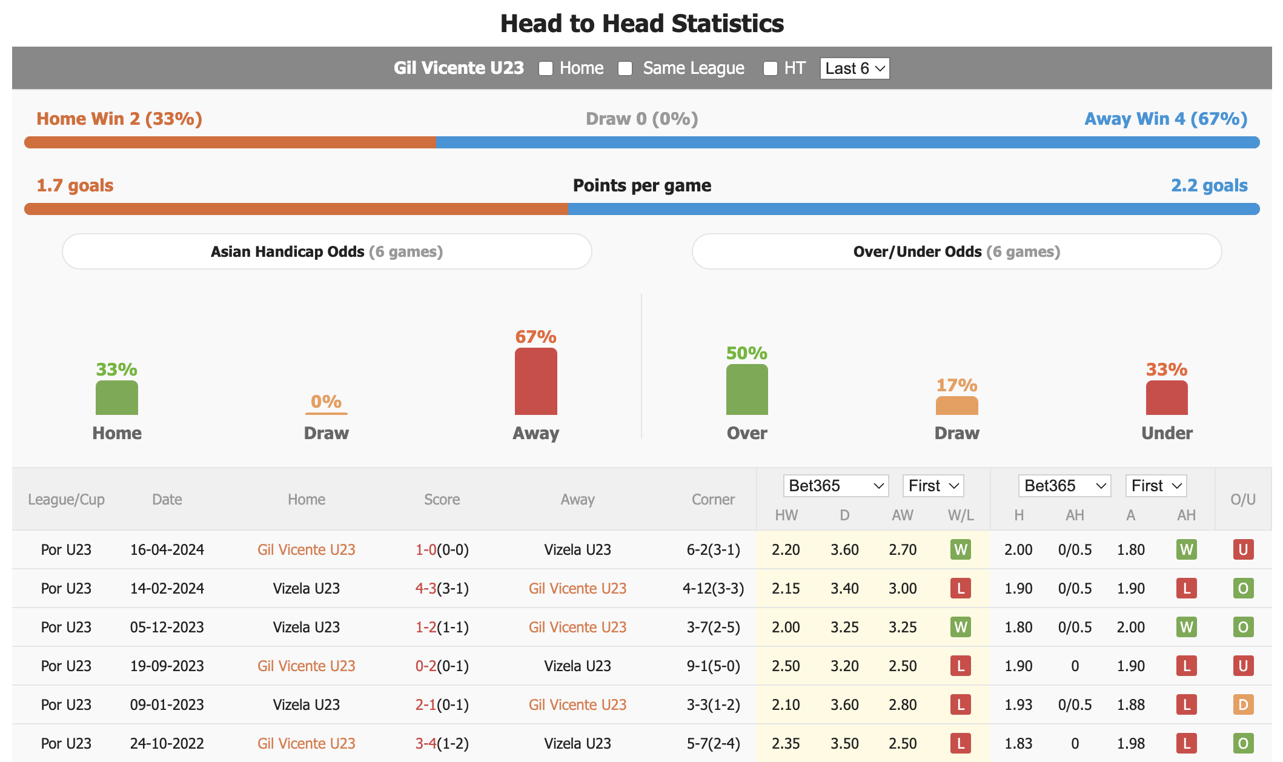The height and width of the screenshot is (762, 1283).
Task: Click the green W/L badge for 05-12-2023
Action: pyautogui.click(x=961, y=627)
